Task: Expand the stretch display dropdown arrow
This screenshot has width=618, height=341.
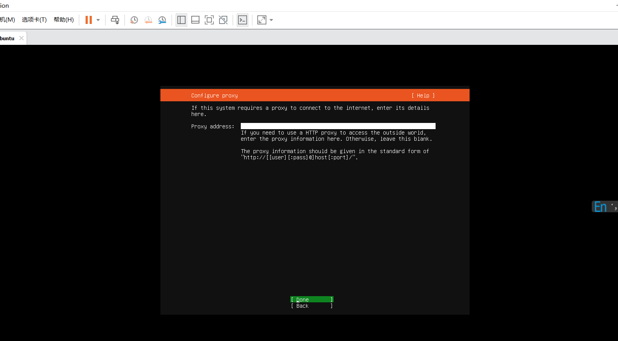Action: 271,20
